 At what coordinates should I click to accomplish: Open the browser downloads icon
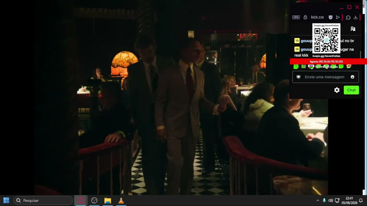tap(356, 17)
